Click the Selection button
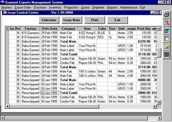 coord(49,20)
